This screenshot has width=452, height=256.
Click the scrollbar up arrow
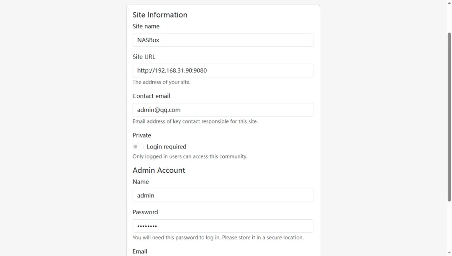pyautogui.click(x=449, y=3)
